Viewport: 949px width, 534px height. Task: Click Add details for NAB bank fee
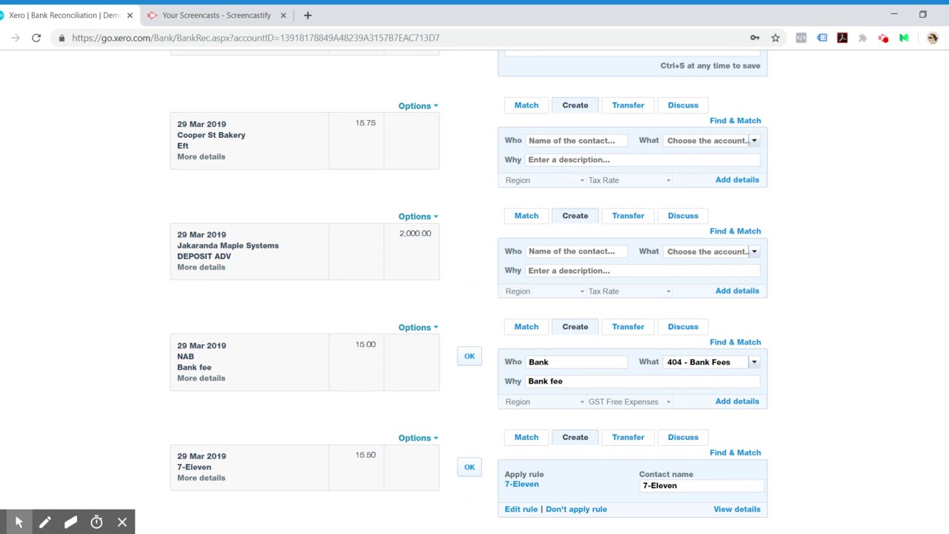pyautogui.click(x=737, y=401)
